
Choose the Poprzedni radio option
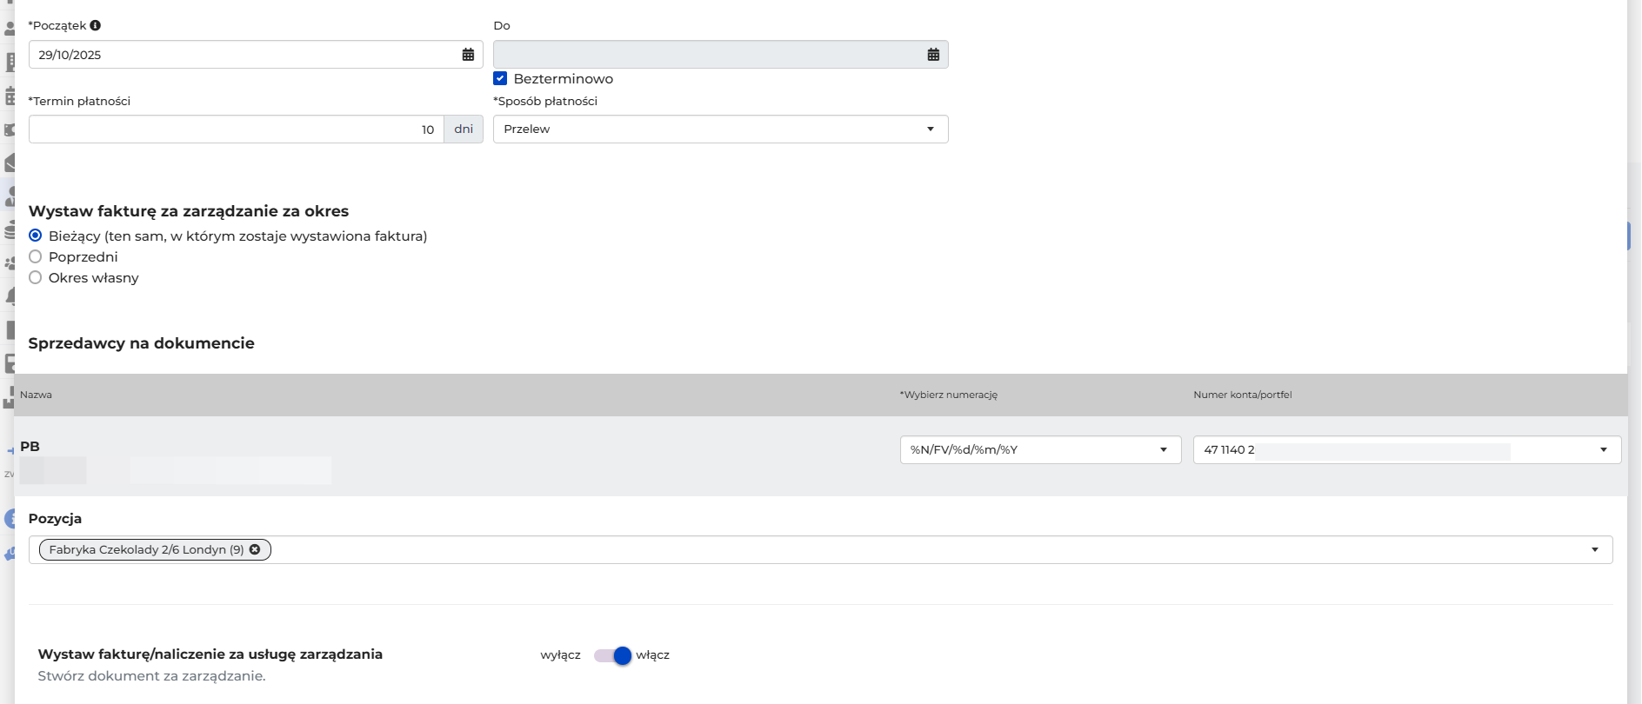(36, 256)
